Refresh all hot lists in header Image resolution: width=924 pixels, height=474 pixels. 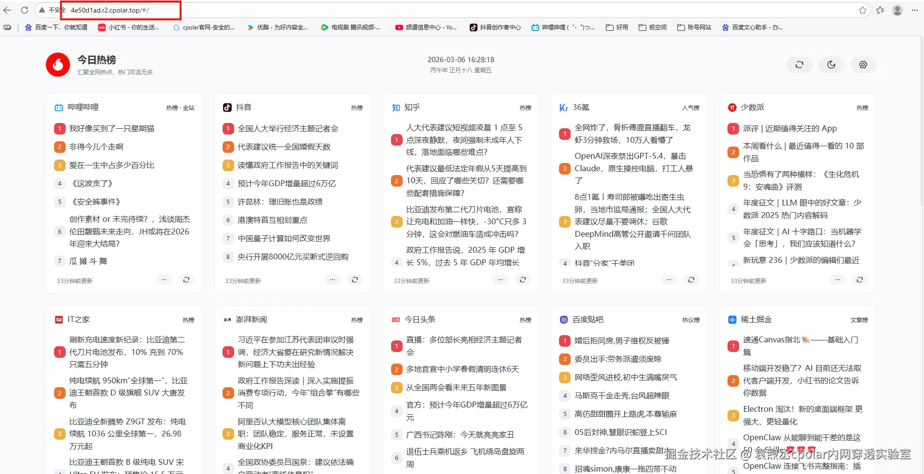799,65
